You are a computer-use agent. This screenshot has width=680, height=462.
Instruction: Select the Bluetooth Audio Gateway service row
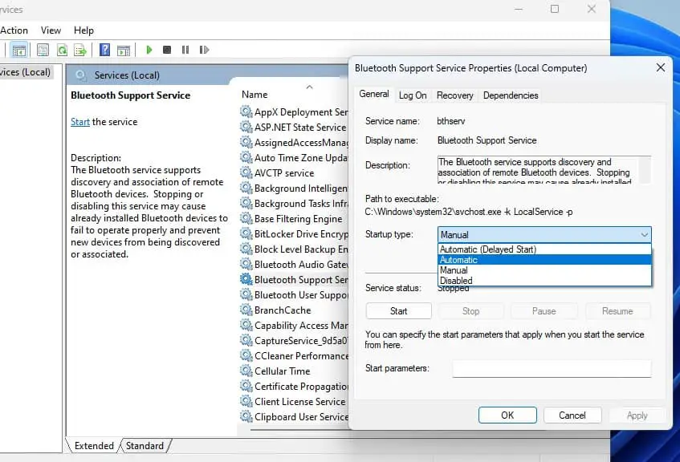click(294, 265)
